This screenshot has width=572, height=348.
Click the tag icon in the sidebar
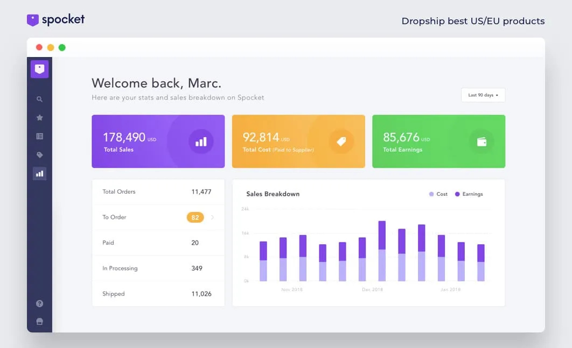(39, 155)
